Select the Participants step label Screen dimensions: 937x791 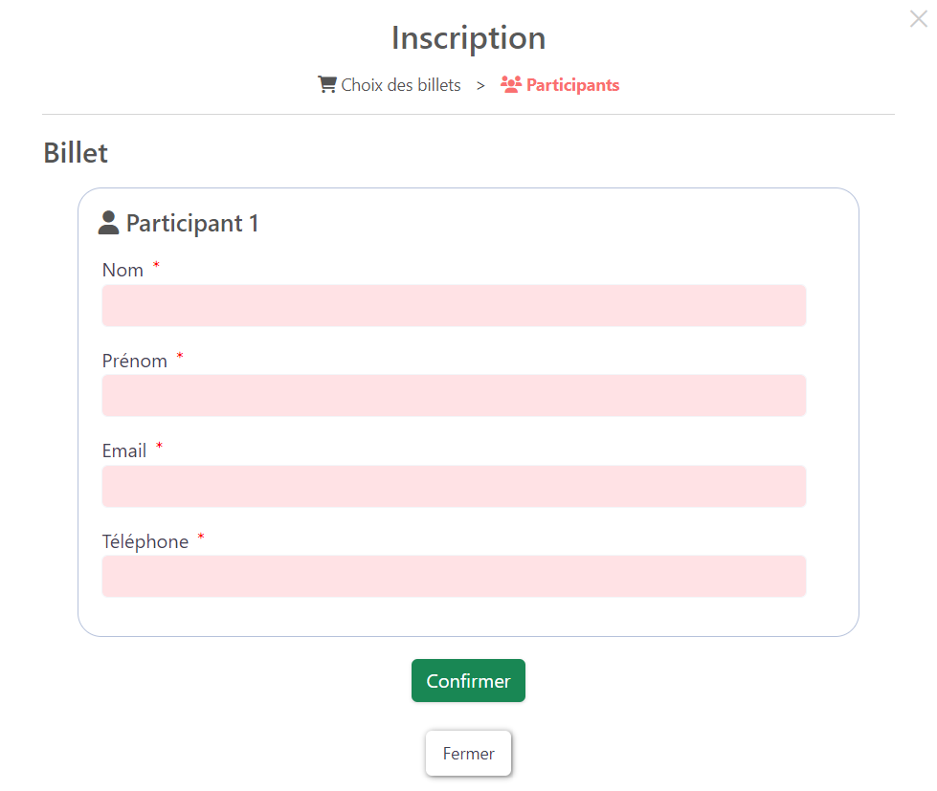tap(572, 85)
